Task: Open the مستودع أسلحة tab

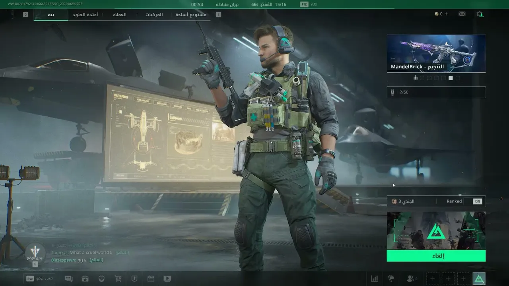Action: pyautogui.click(x=191, y=15)
